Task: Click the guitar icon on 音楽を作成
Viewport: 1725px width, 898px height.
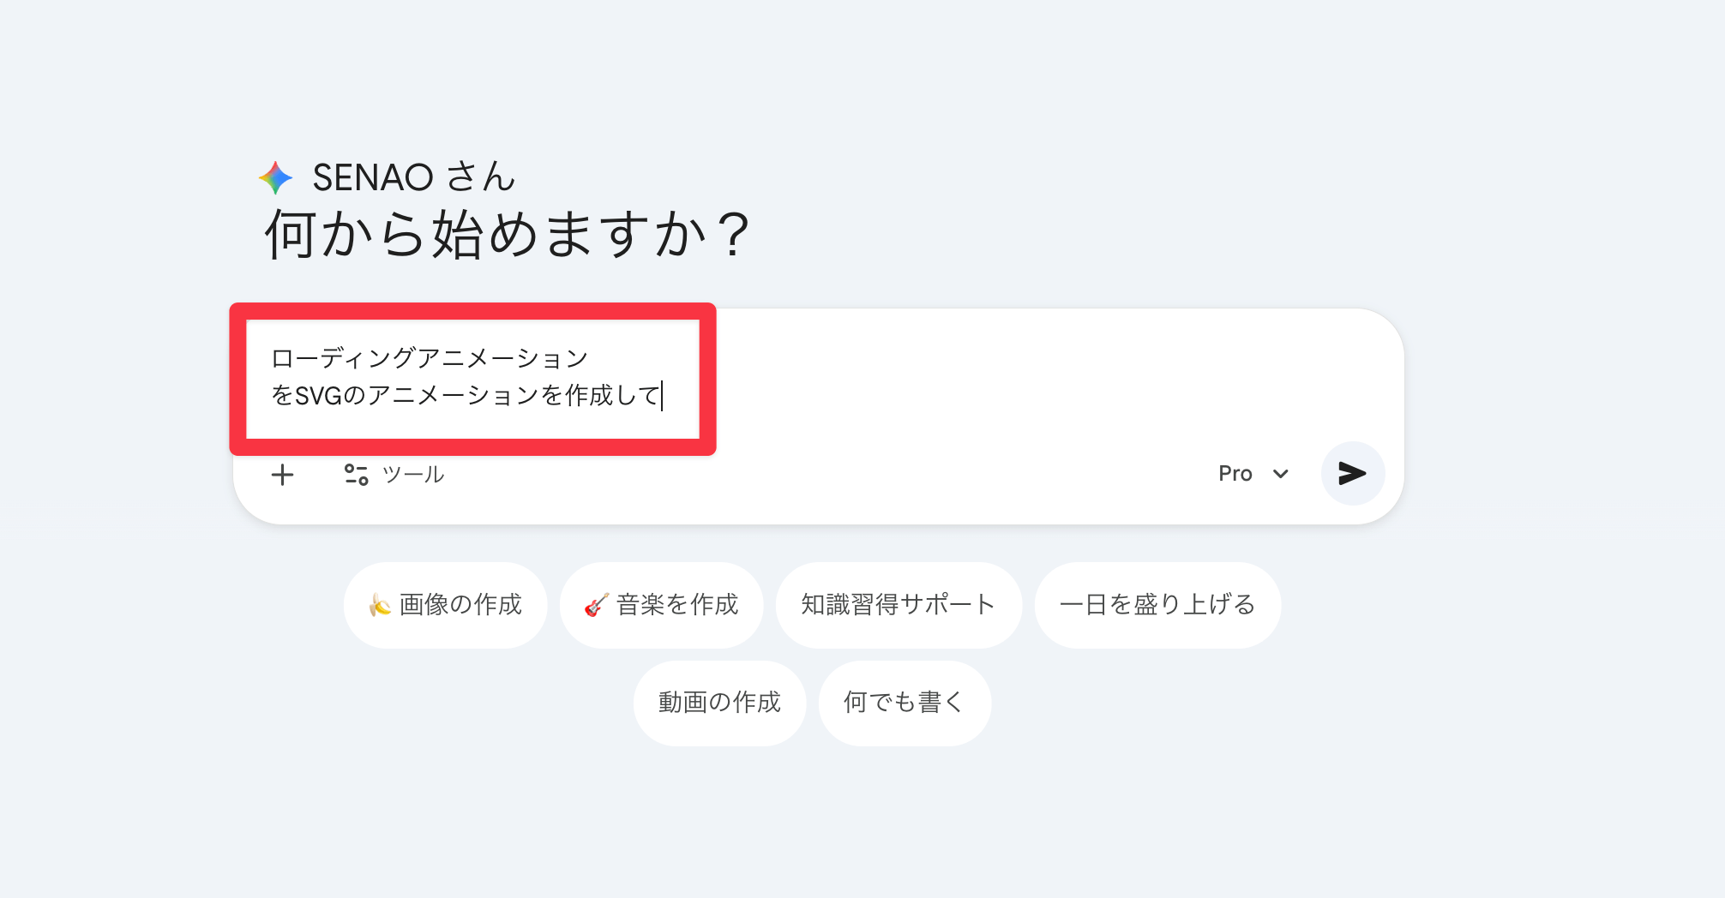Action: (596, 605)
